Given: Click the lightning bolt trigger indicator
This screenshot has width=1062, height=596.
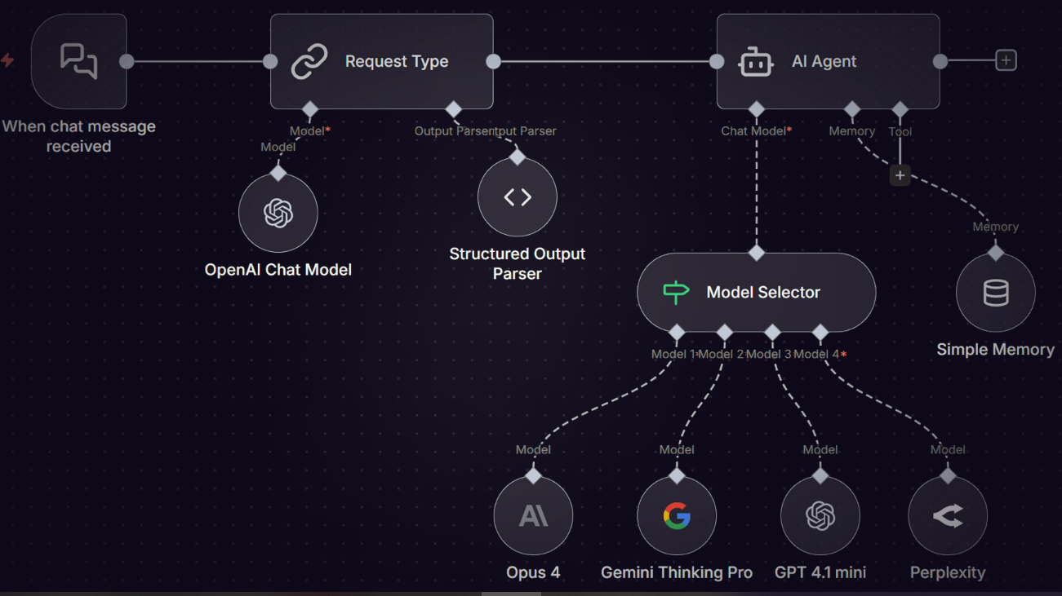Looking at the screenshot, I should point(7,60).
